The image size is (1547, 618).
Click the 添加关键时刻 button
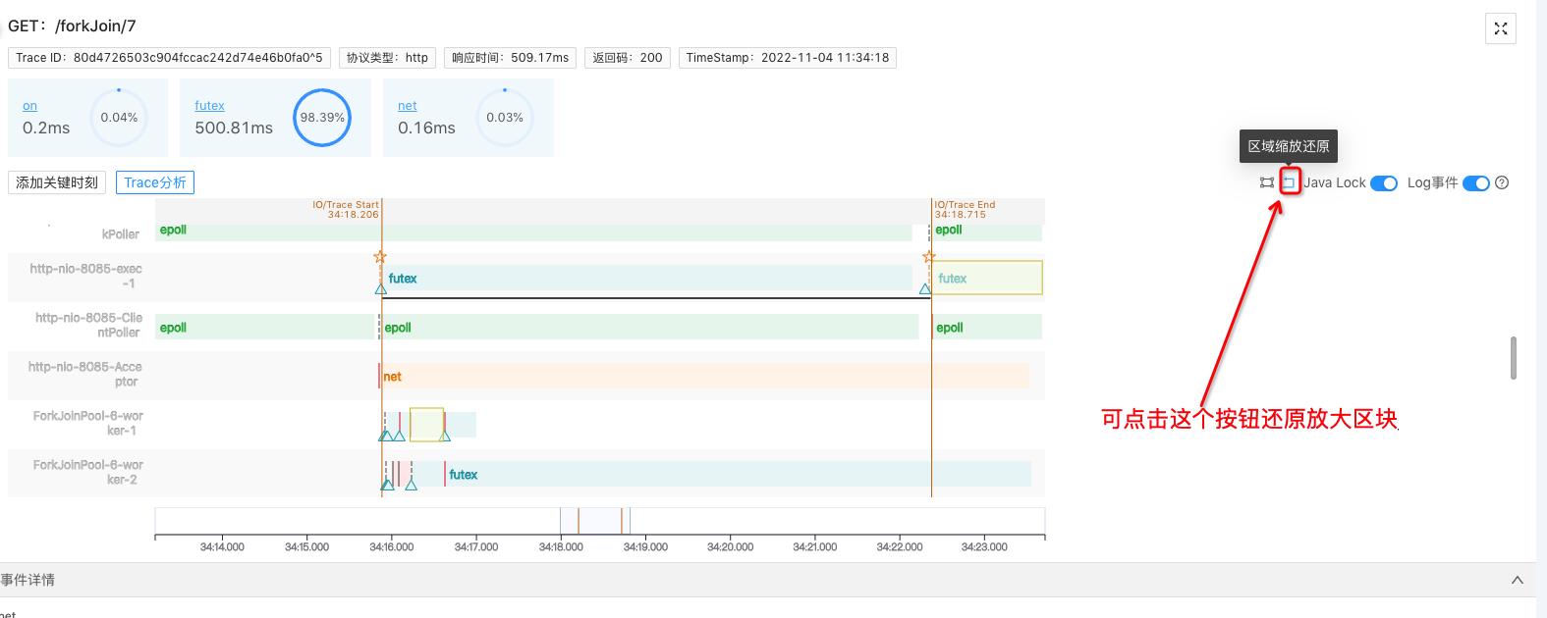click(57, 182)
